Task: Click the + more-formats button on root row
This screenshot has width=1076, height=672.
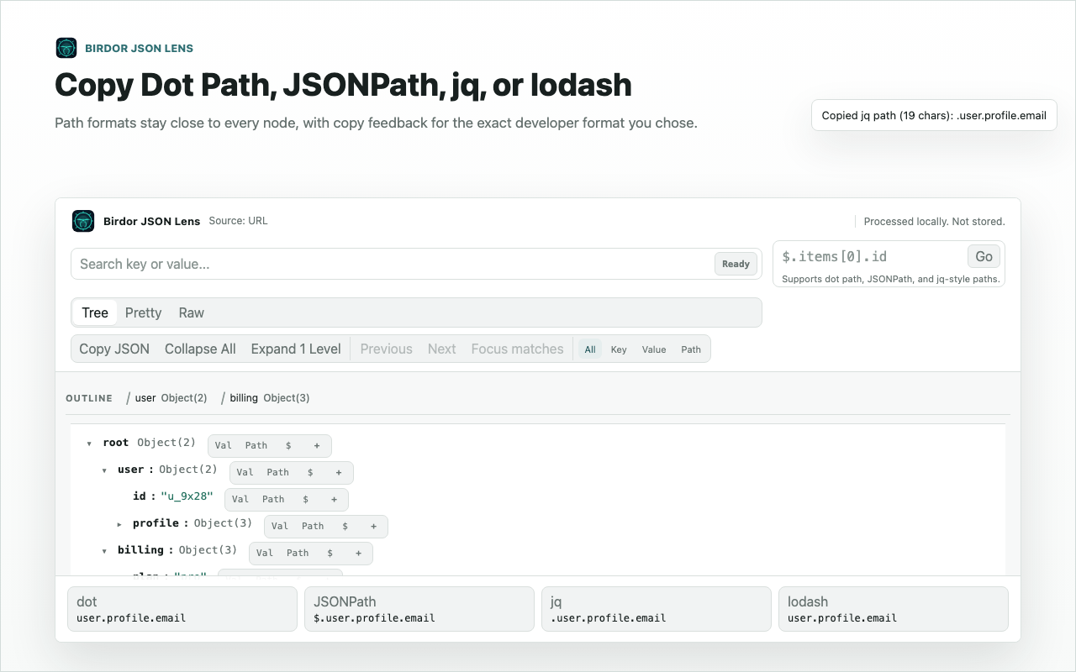Action: pyautogui.click(x=317, y=445)
